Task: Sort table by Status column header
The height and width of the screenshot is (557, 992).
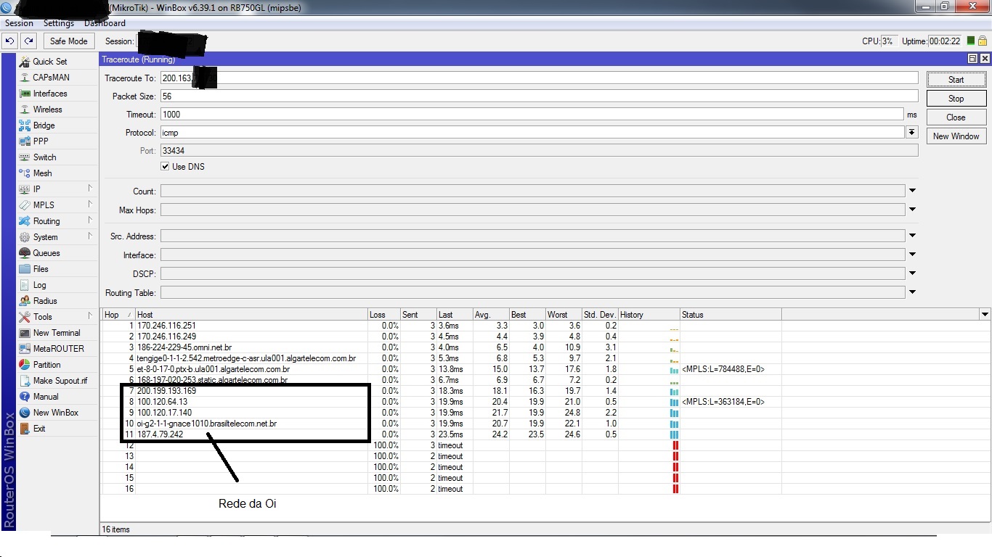Action: click(x=731, y=315)
